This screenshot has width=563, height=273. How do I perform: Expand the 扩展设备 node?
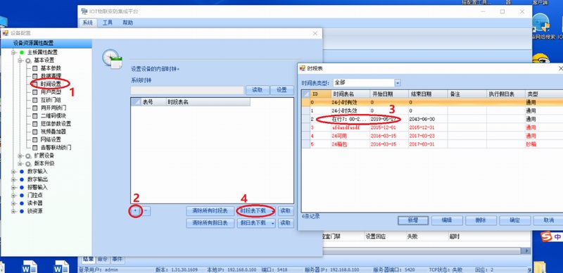point(20,155)
